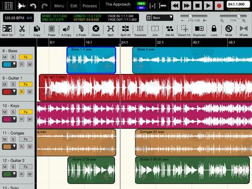Screen dimensions: 252x189
Task: Toggle read automation on Bass track
Action: (22, 65)
